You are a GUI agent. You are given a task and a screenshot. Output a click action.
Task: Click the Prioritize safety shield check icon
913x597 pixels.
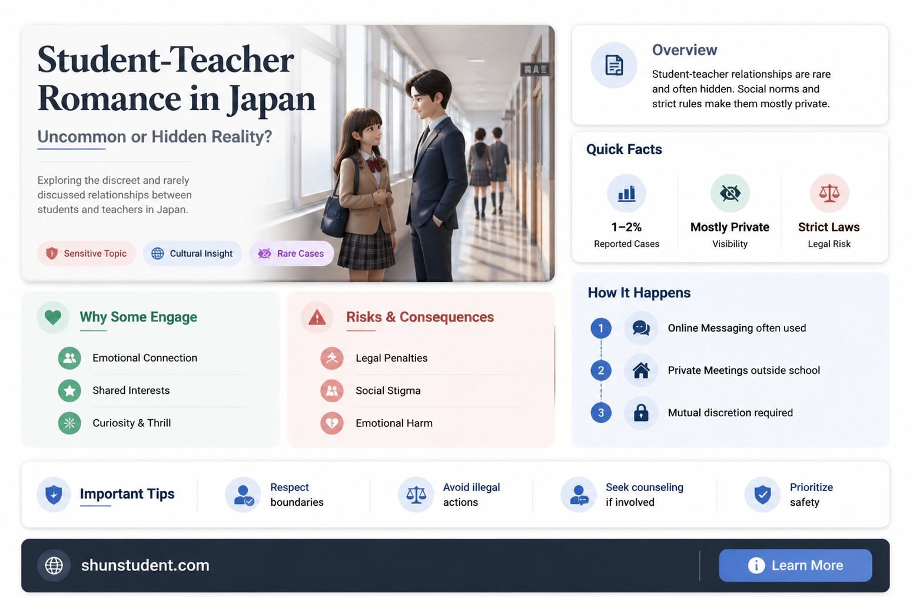pyautogui.click(x=763, y=495)
